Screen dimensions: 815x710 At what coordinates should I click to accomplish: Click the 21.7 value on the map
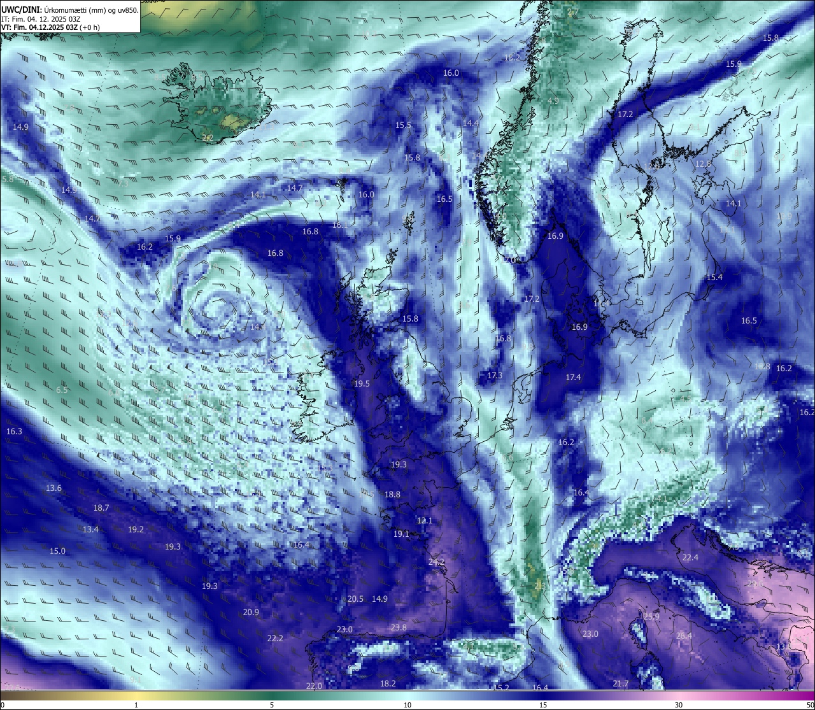tap(620, 684)
